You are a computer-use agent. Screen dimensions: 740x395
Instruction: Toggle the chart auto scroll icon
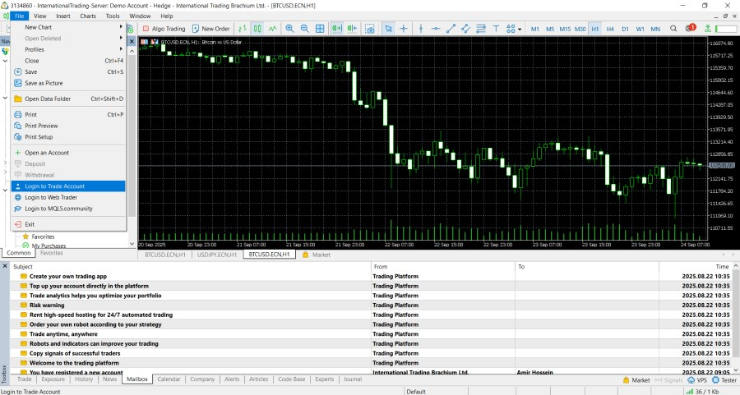pyautogui.click(x=337, y=29)
